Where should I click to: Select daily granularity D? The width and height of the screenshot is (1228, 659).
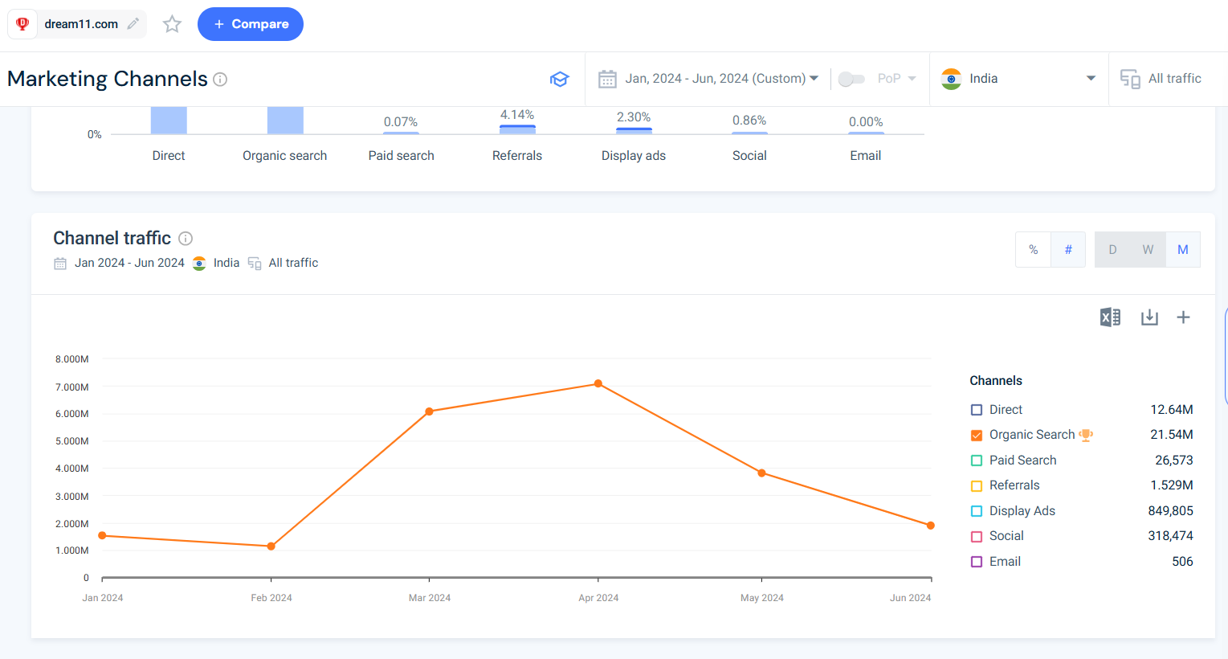coord(1112,250)
